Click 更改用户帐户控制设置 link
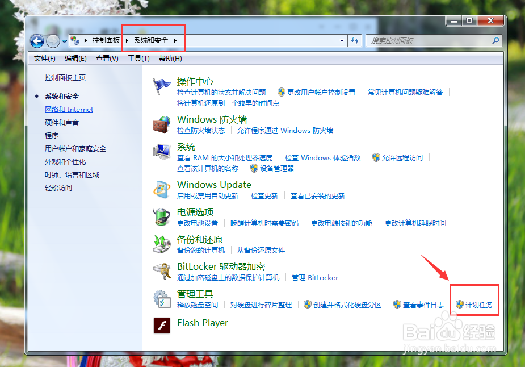This screenshot has height=367, width=525. [321, 92]
